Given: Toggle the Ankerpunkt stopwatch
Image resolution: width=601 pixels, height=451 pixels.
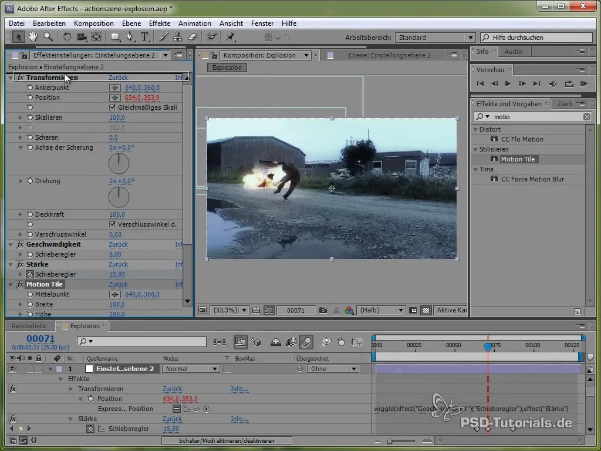Looking at the screenshot, I should pos(30,88).
